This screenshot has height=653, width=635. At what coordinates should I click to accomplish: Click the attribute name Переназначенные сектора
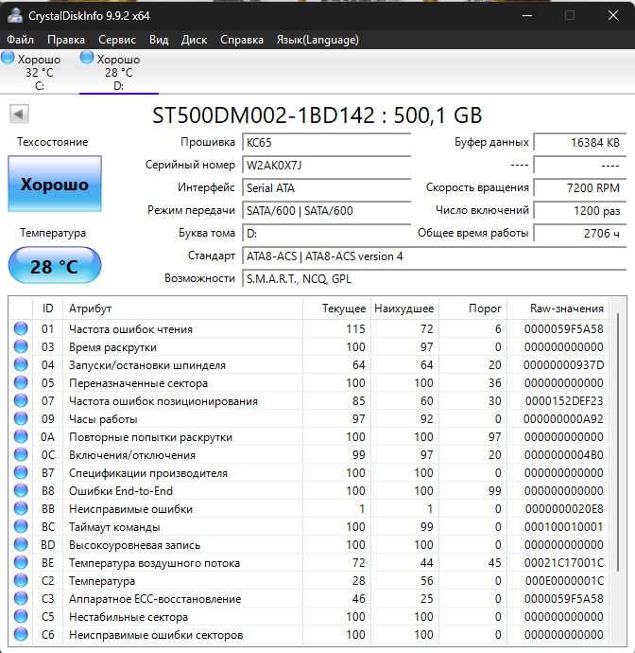[138, 383]
